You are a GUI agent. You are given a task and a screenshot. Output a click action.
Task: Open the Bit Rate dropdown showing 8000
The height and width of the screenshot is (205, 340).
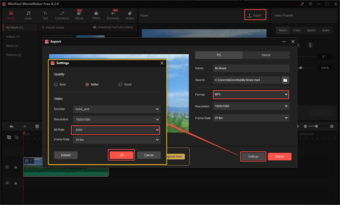(x=116, y=130)
